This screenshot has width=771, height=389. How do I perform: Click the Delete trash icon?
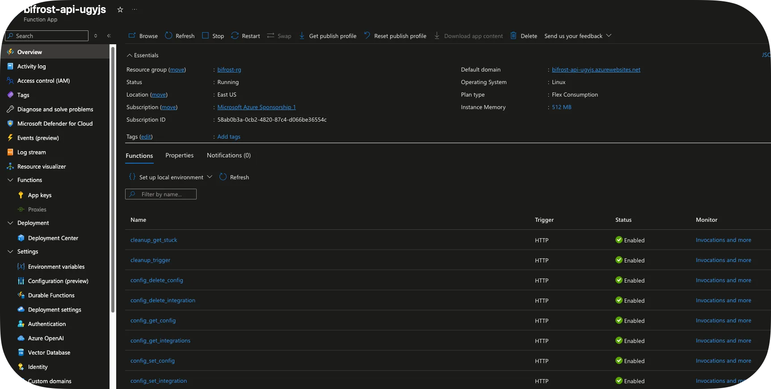pos(514,36)
